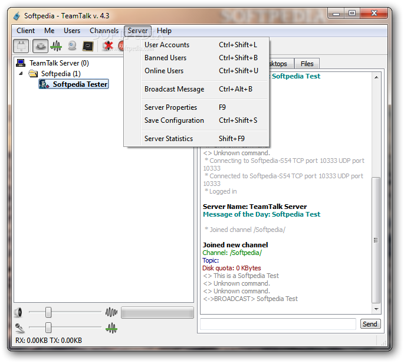
Task: Switch to the Files tab
Action: pyautogui.click(x=307, y=64)
